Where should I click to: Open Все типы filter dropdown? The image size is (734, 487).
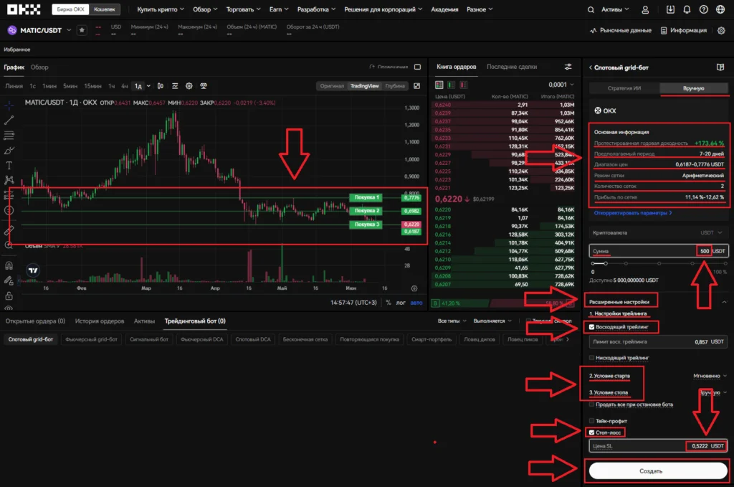(x=452, y=321)
